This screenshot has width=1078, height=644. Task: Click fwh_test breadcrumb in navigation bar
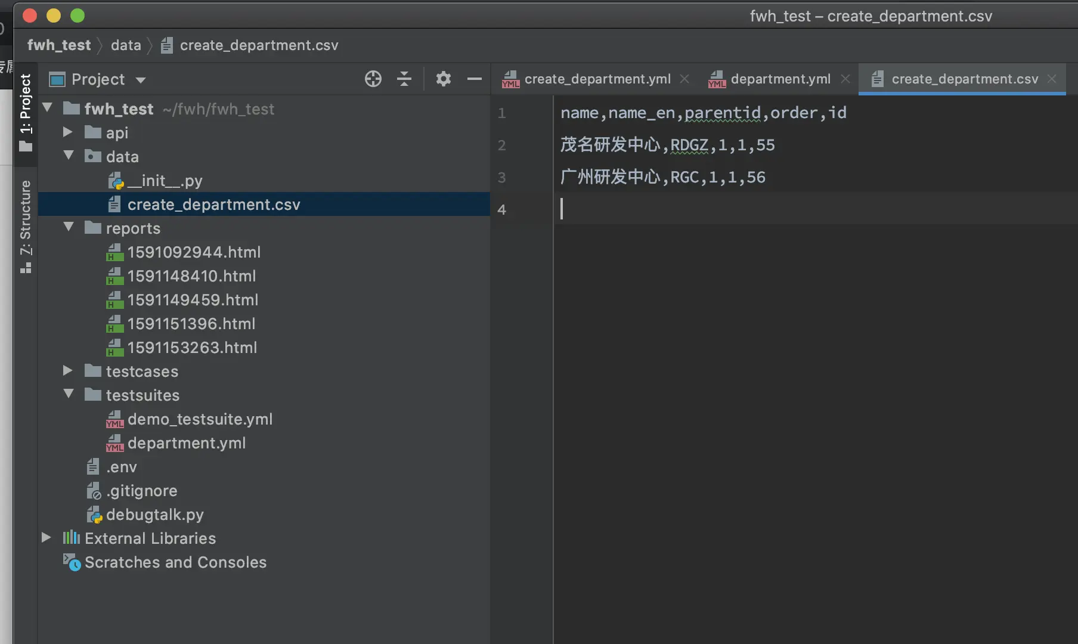pos(59,45)
